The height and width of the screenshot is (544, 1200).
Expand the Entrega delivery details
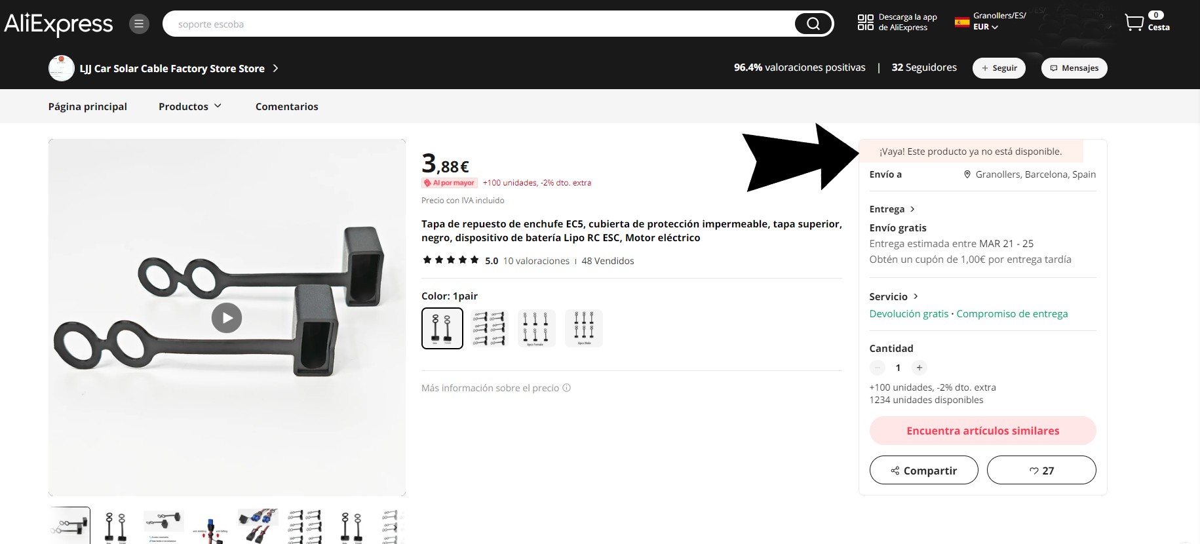pos(892,209)
